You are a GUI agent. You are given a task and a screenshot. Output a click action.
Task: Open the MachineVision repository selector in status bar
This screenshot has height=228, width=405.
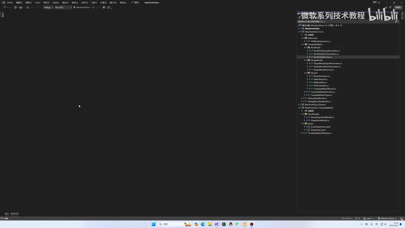[387, 218]
